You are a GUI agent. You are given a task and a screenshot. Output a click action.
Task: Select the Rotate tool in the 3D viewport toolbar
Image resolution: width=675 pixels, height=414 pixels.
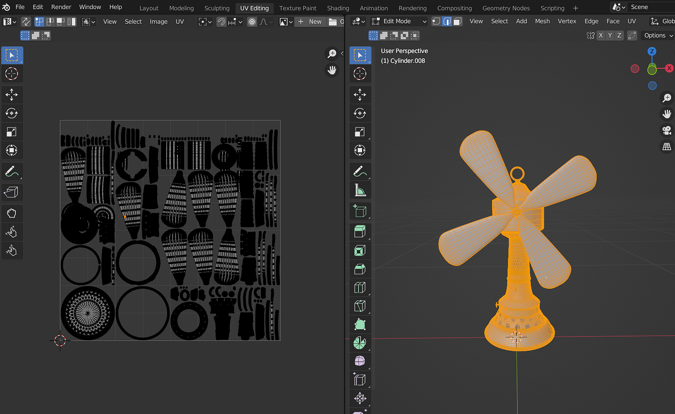tap(360, 113)
